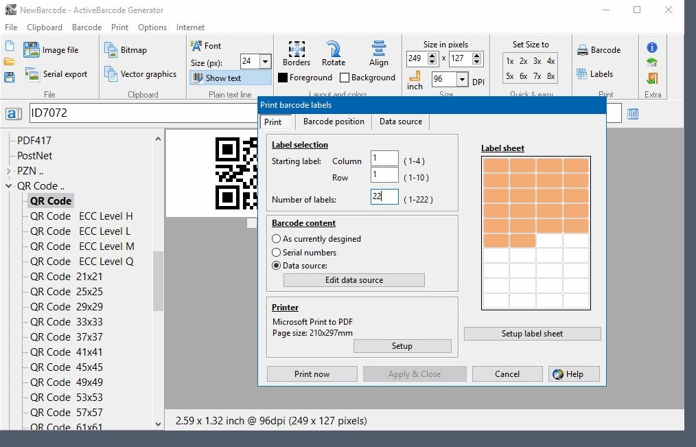Set size to 2x
The height and width of the screenshot is (447, 696).
[523, 61]
